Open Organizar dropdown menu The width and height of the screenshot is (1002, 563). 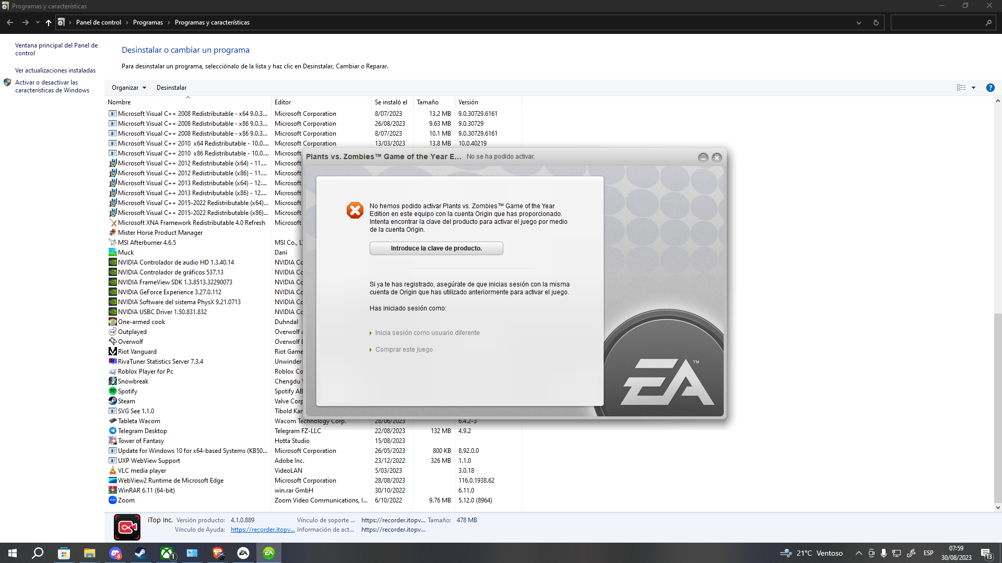coord(129,88)
